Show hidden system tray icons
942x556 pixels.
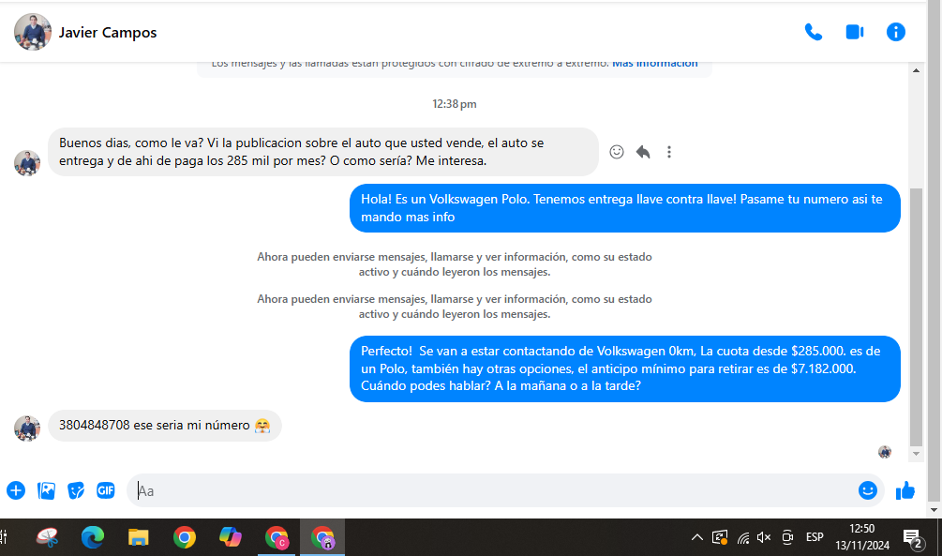click(696, 537)
